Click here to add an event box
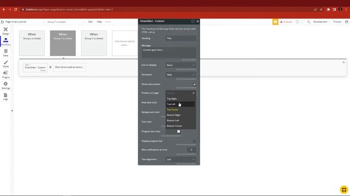350x196 pixels. tap(125, 43)
